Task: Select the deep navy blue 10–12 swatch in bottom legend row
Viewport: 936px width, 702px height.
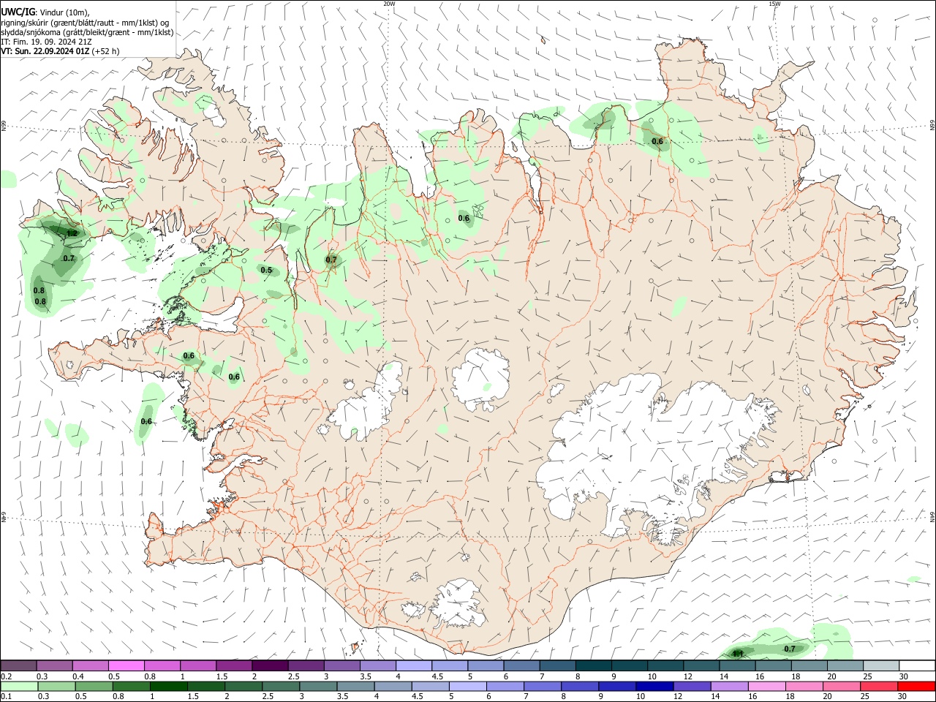Action: [654, 686]
